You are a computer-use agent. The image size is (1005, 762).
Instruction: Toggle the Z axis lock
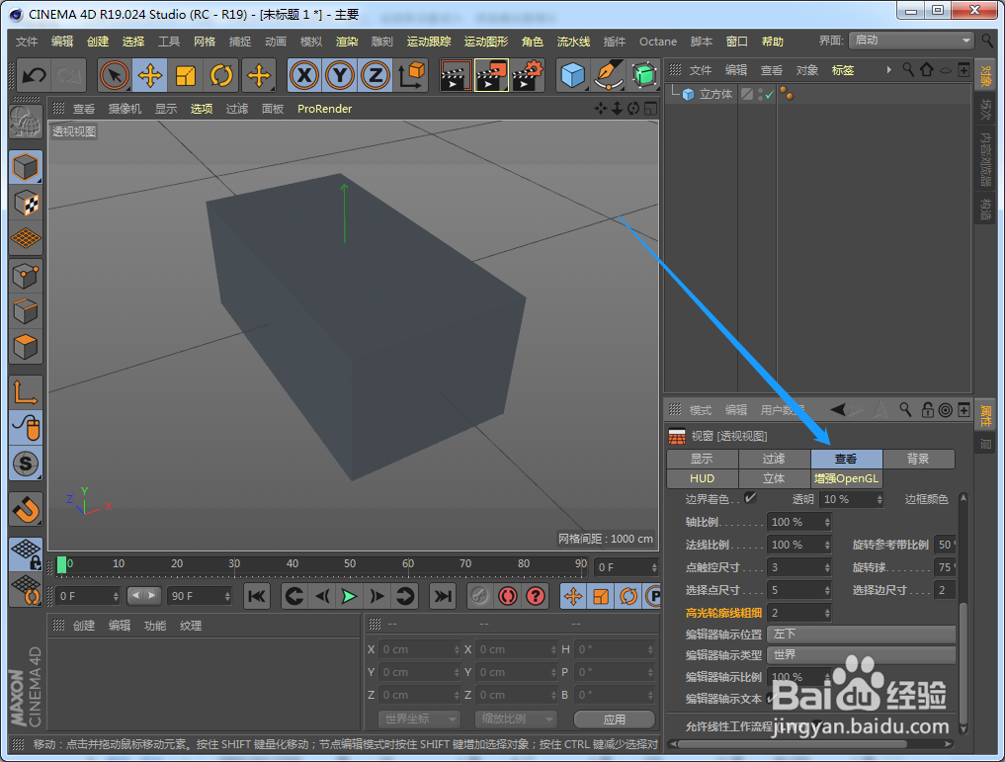tap(376, 76)
